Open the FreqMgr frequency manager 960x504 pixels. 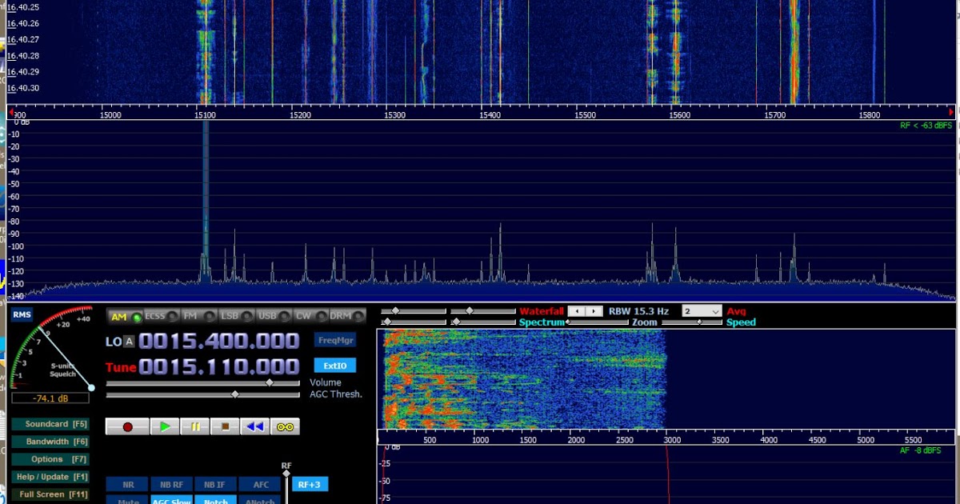[x=334, y=340]
